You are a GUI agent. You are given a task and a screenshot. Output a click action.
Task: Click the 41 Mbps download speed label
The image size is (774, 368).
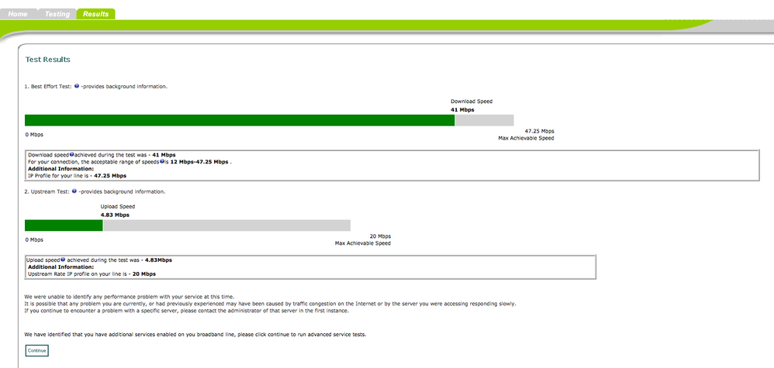tap(462, 110)
